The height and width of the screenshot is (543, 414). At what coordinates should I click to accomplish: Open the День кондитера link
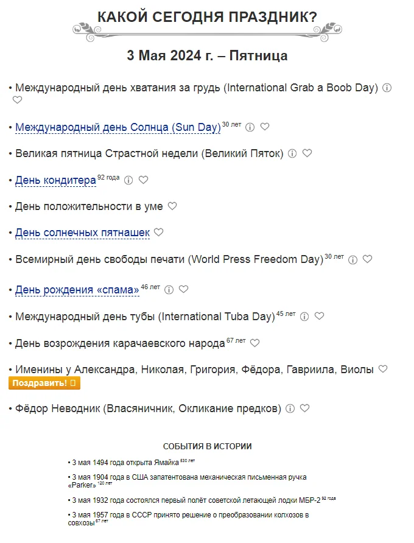[x=55, y=180]
